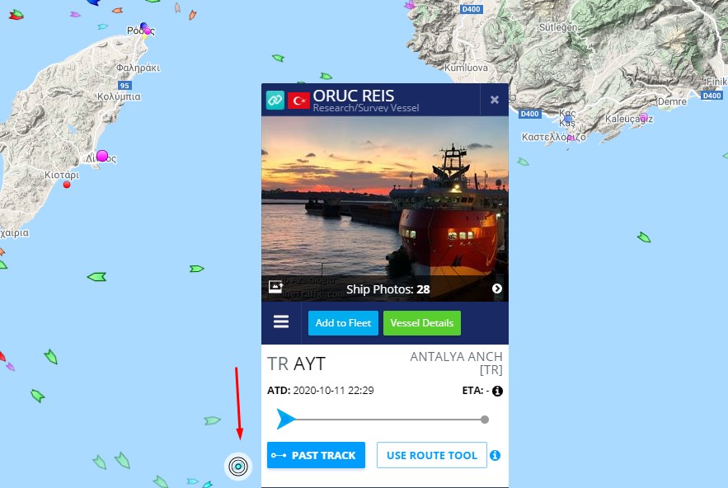Click the large magenta marker on Rhodes coast

pyautogui.click(x=102, y=156)
